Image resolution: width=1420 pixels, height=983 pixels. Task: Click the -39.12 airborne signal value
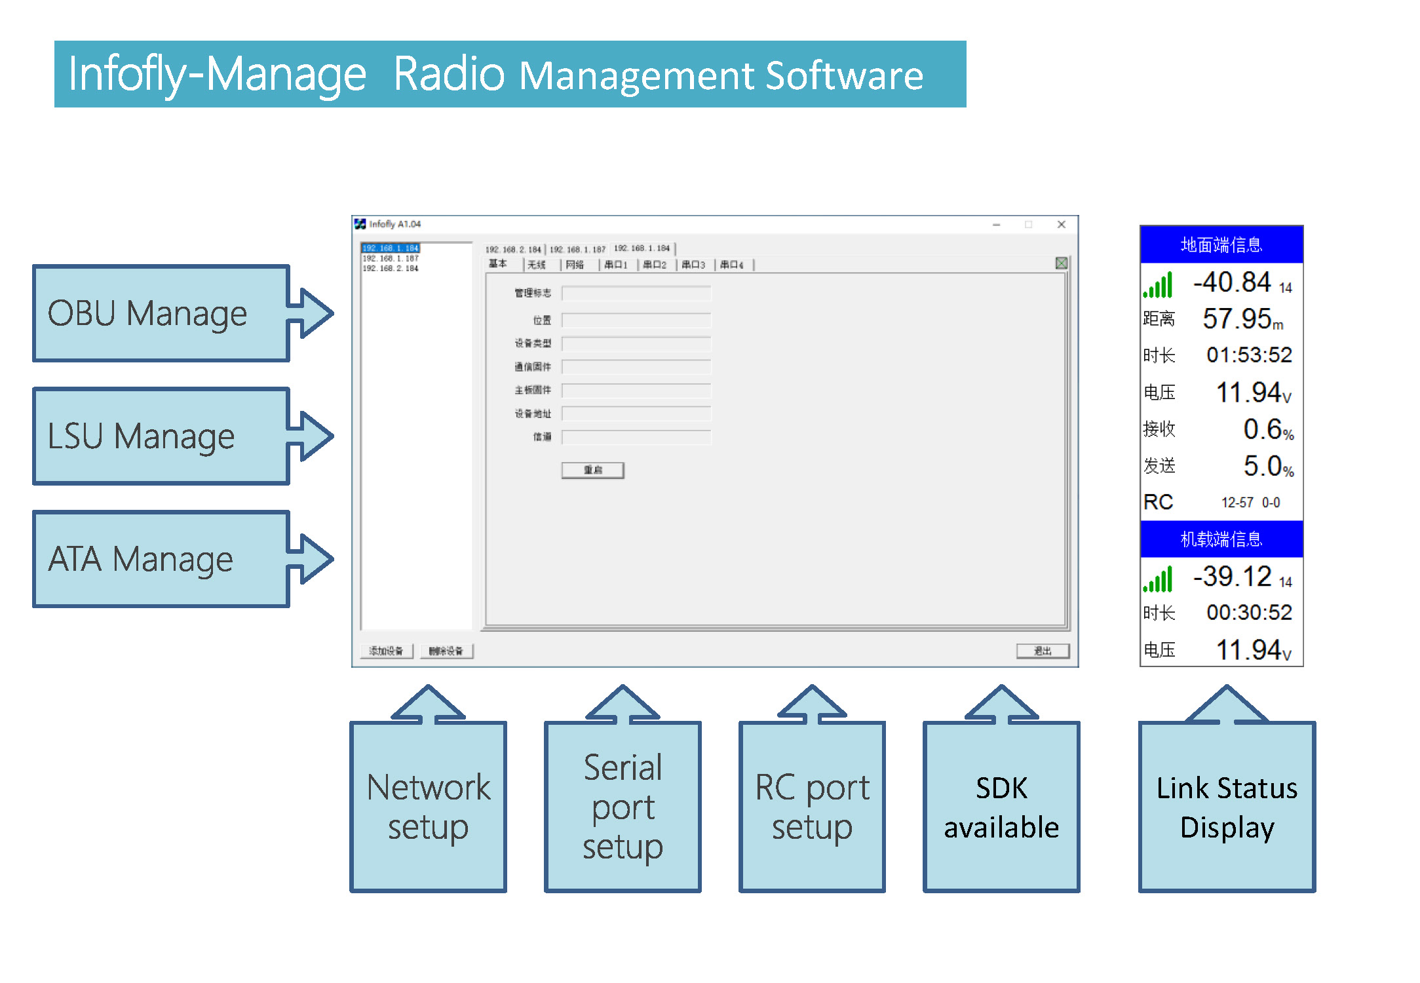(x=1232, y=577)
